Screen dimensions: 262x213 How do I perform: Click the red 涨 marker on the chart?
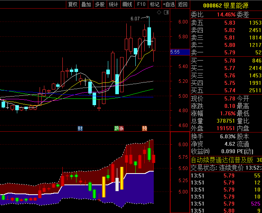(x=121, y=129)
